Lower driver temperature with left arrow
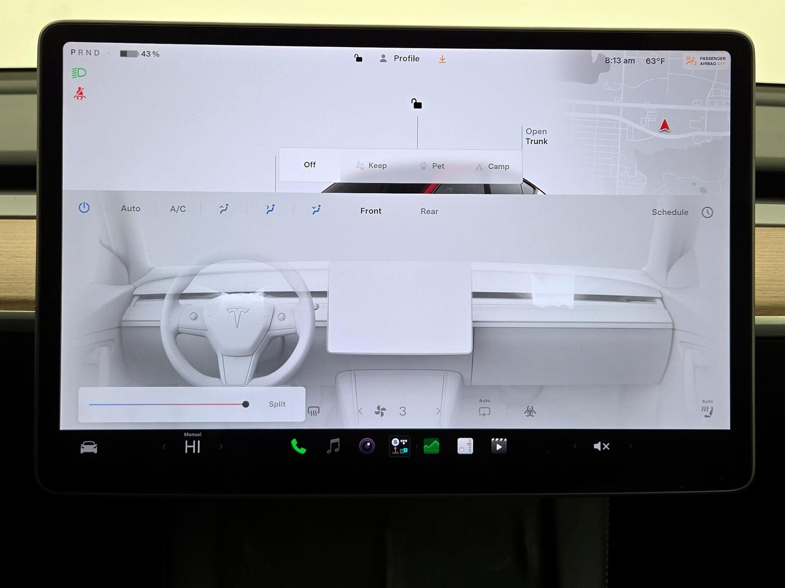Viewport: 785px width, 588px height. point(164,446)
